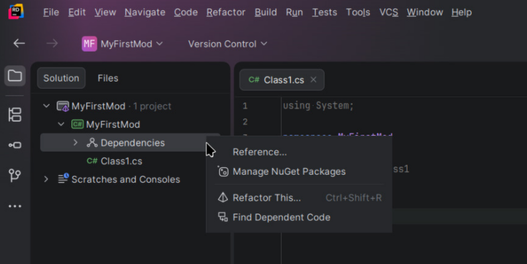The width and height of the screenshot is (527, 264).
Task: Collapse the MyFirstMod project node
Action: click(61, 124)
